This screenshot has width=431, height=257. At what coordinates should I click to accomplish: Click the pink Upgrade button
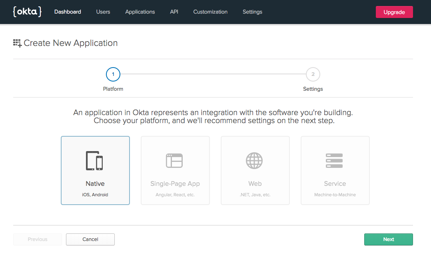(394, 12)
